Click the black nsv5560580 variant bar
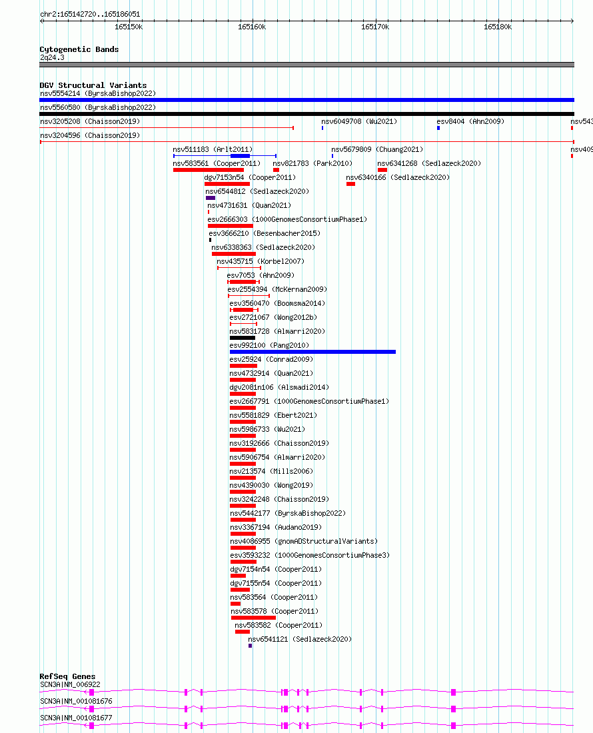Image resolution: width=593 pixels, height=733 pixels. coord(306,114)
